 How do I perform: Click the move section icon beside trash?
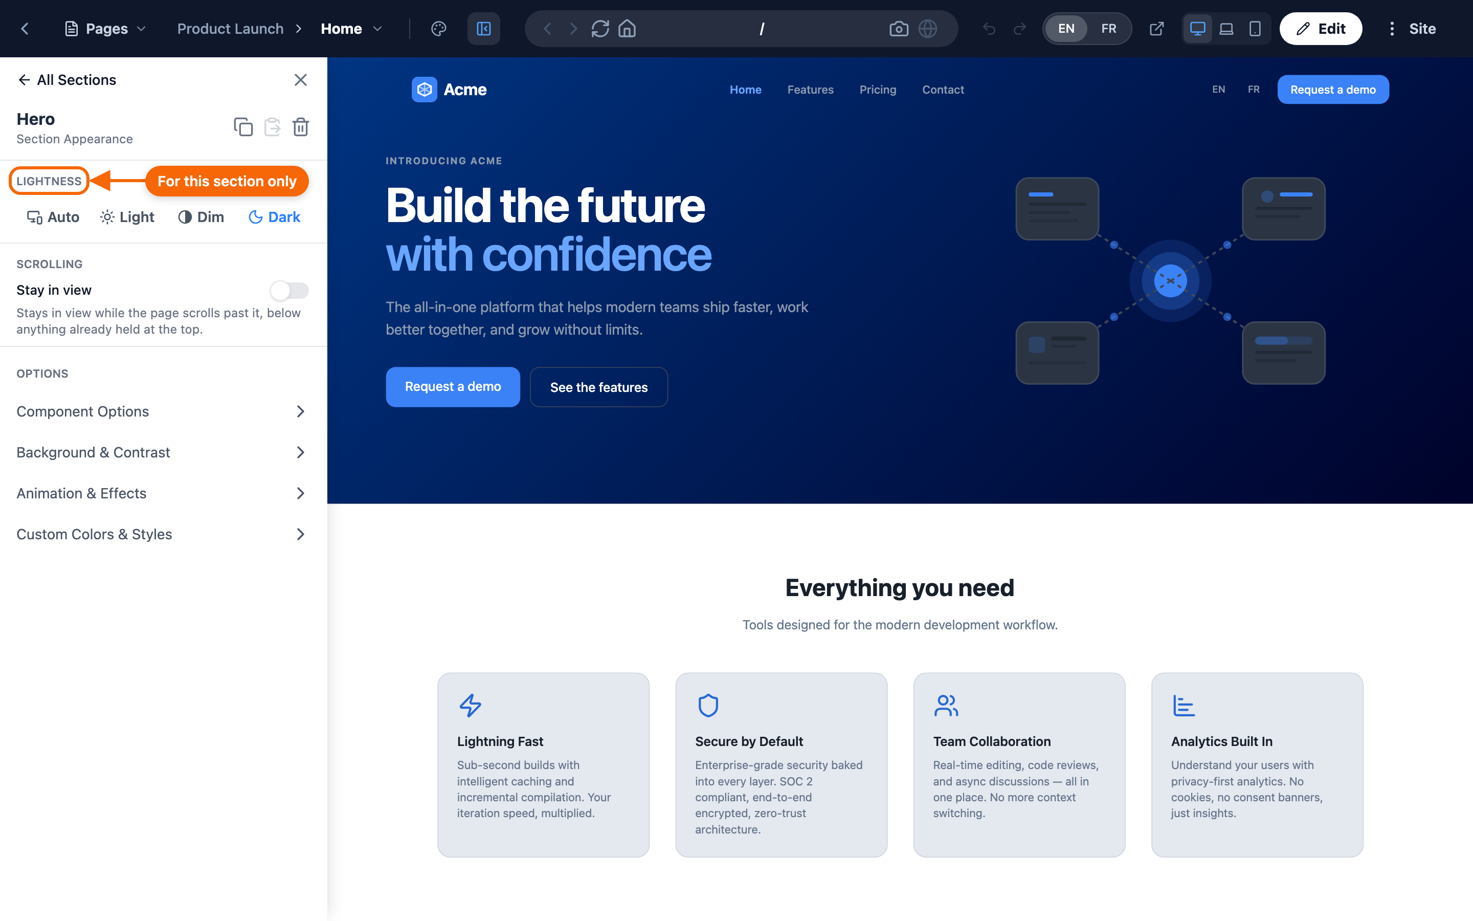click(x=272, y=127)
